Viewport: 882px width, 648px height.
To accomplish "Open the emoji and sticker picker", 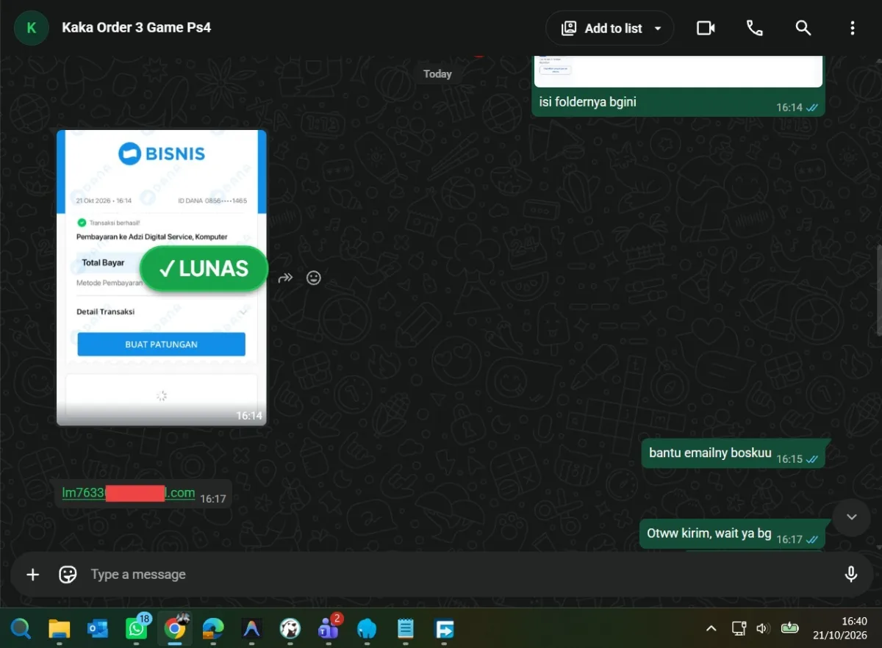I will pyautogui.click(x=68, y=575).
